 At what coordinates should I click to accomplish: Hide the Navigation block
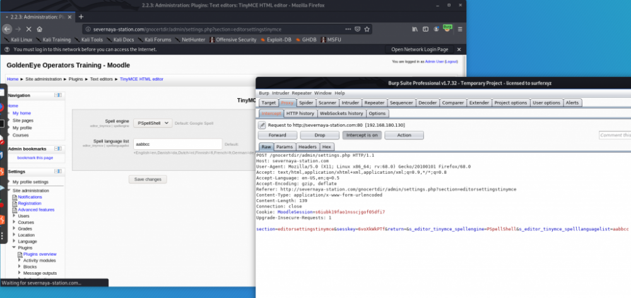click(56, 95)
